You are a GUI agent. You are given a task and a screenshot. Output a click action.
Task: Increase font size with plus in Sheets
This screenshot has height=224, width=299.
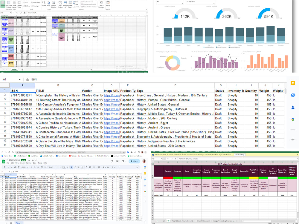(68, 167)
